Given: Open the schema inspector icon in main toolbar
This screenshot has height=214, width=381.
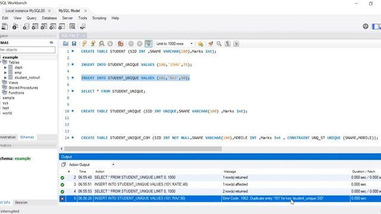Looking at the screenshot, I should [15, 26].
